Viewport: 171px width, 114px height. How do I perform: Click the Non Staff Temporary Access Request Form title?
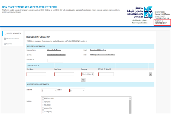tap(29, 7)
